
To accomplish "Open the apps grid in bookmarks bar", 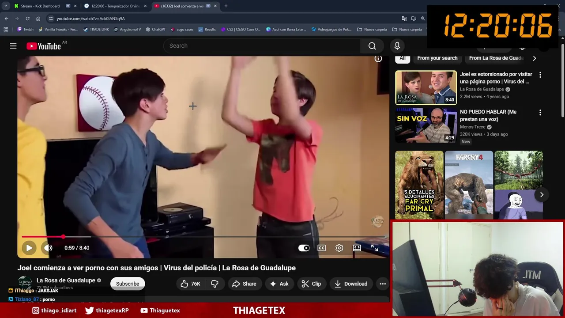I will click(x=6, y=30).
